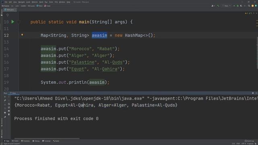Open the Problems tool window
This screenshot has height=145, width=258.
(x=25, y=141)
